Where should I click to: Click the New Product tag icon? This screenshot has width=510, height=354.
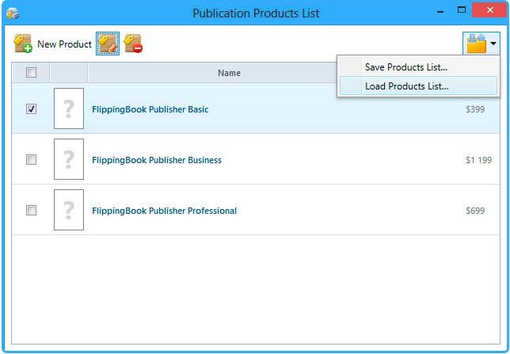tap(23, 44)
